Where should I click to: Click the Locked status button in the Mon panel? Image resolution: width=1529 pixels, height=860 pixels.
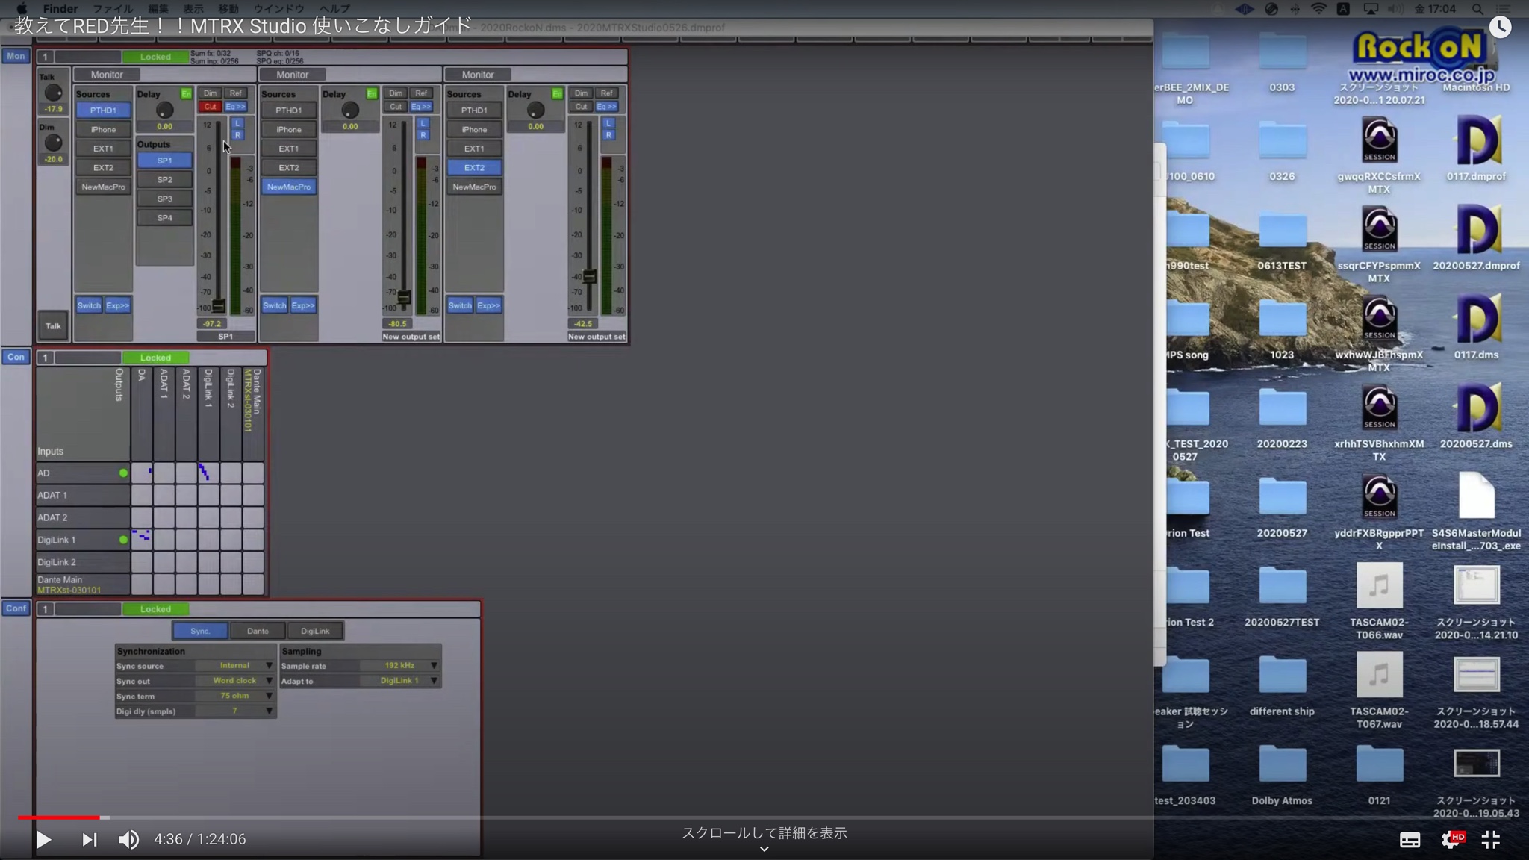[155, 57]
